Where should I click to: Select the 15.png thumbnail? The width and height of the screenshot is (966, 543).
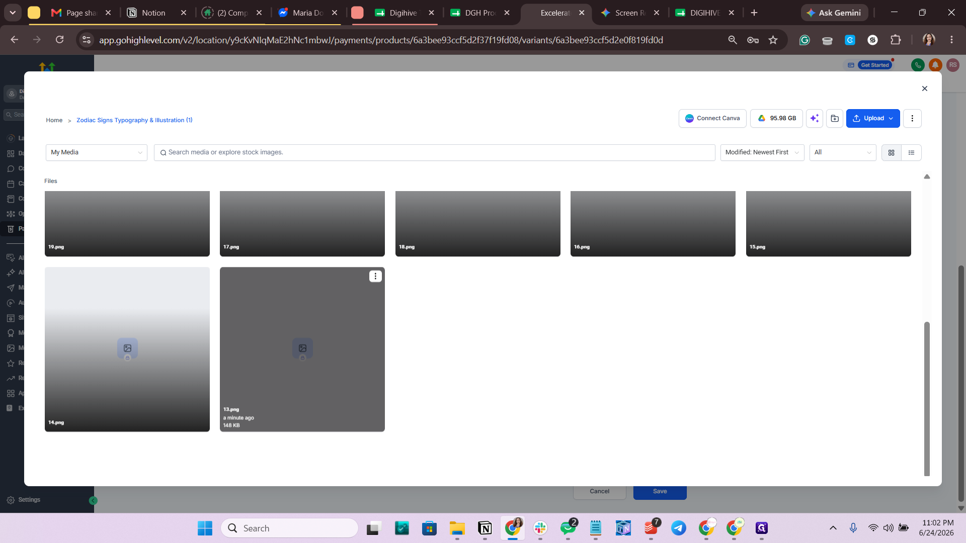tap(829, 224)
